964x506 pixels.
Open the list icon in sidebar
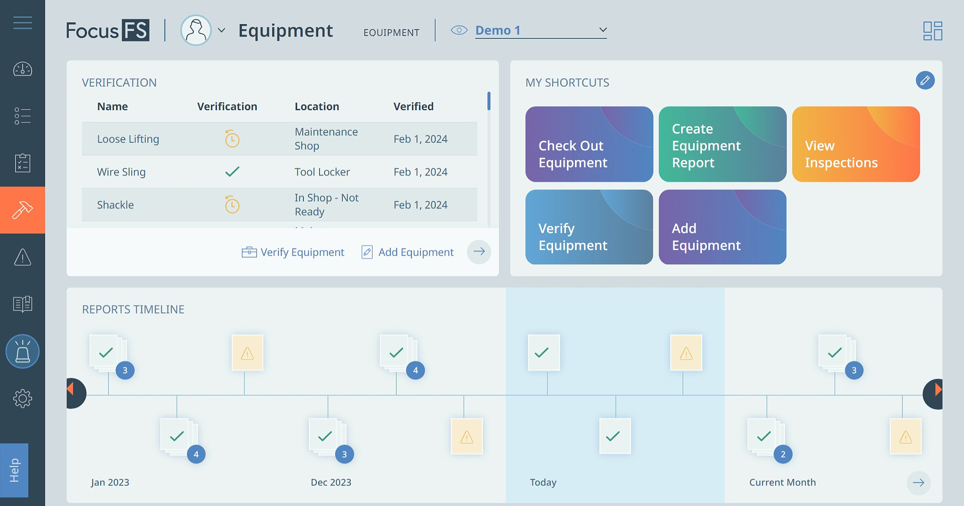[x=22, y=116]
